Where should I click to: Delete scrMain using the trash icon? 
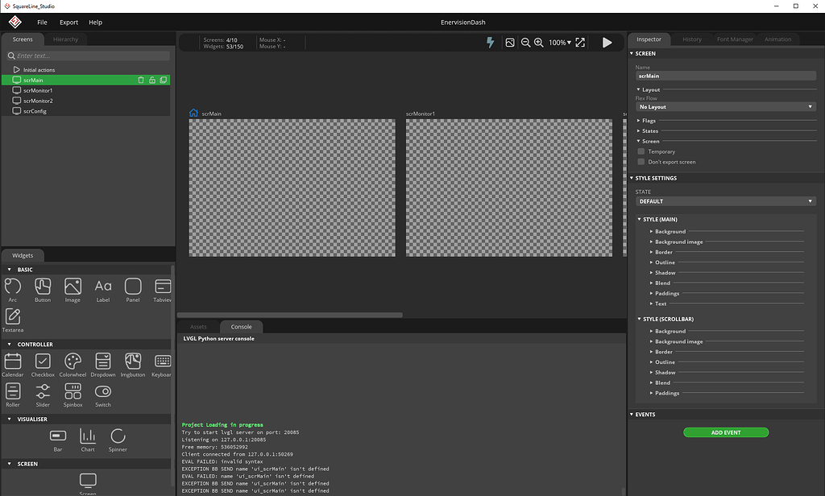141,81
